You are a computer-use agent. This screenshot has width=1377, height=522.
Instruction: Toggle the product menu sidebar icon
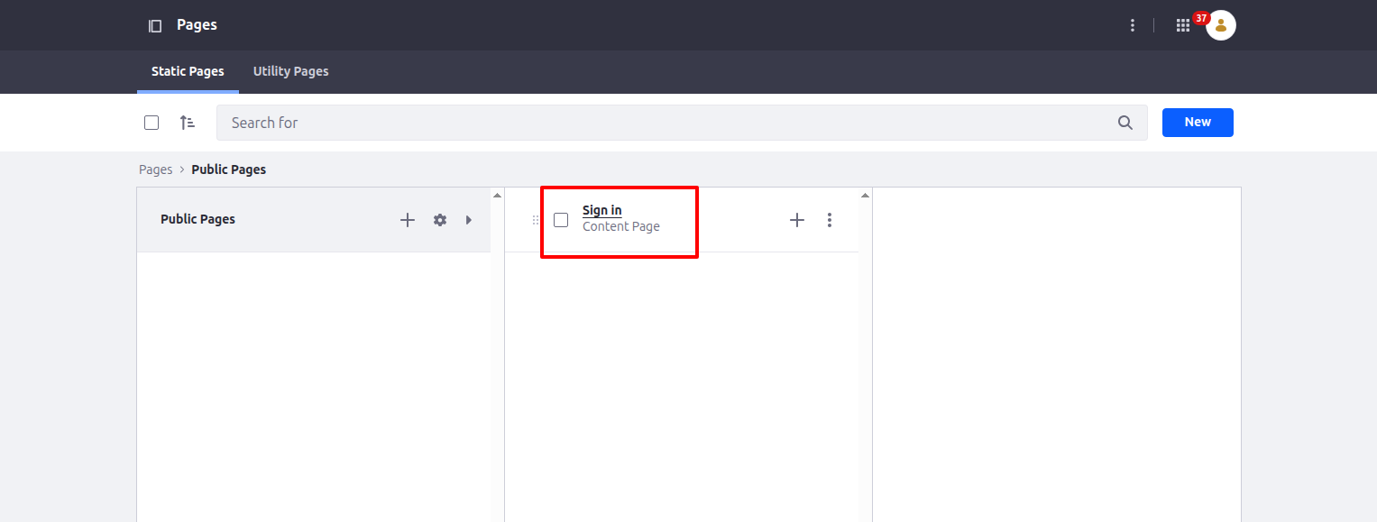pyautogui.click(x=155, y=26)
